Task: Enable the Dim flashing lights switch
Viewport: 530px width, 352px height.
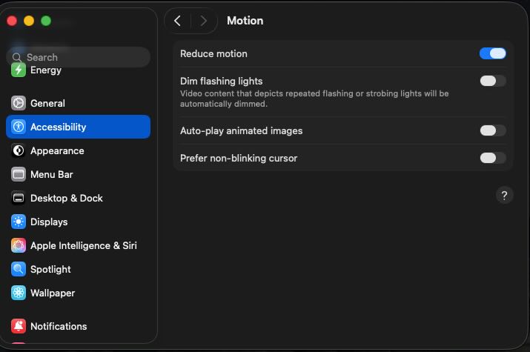Action: point(492,81)
